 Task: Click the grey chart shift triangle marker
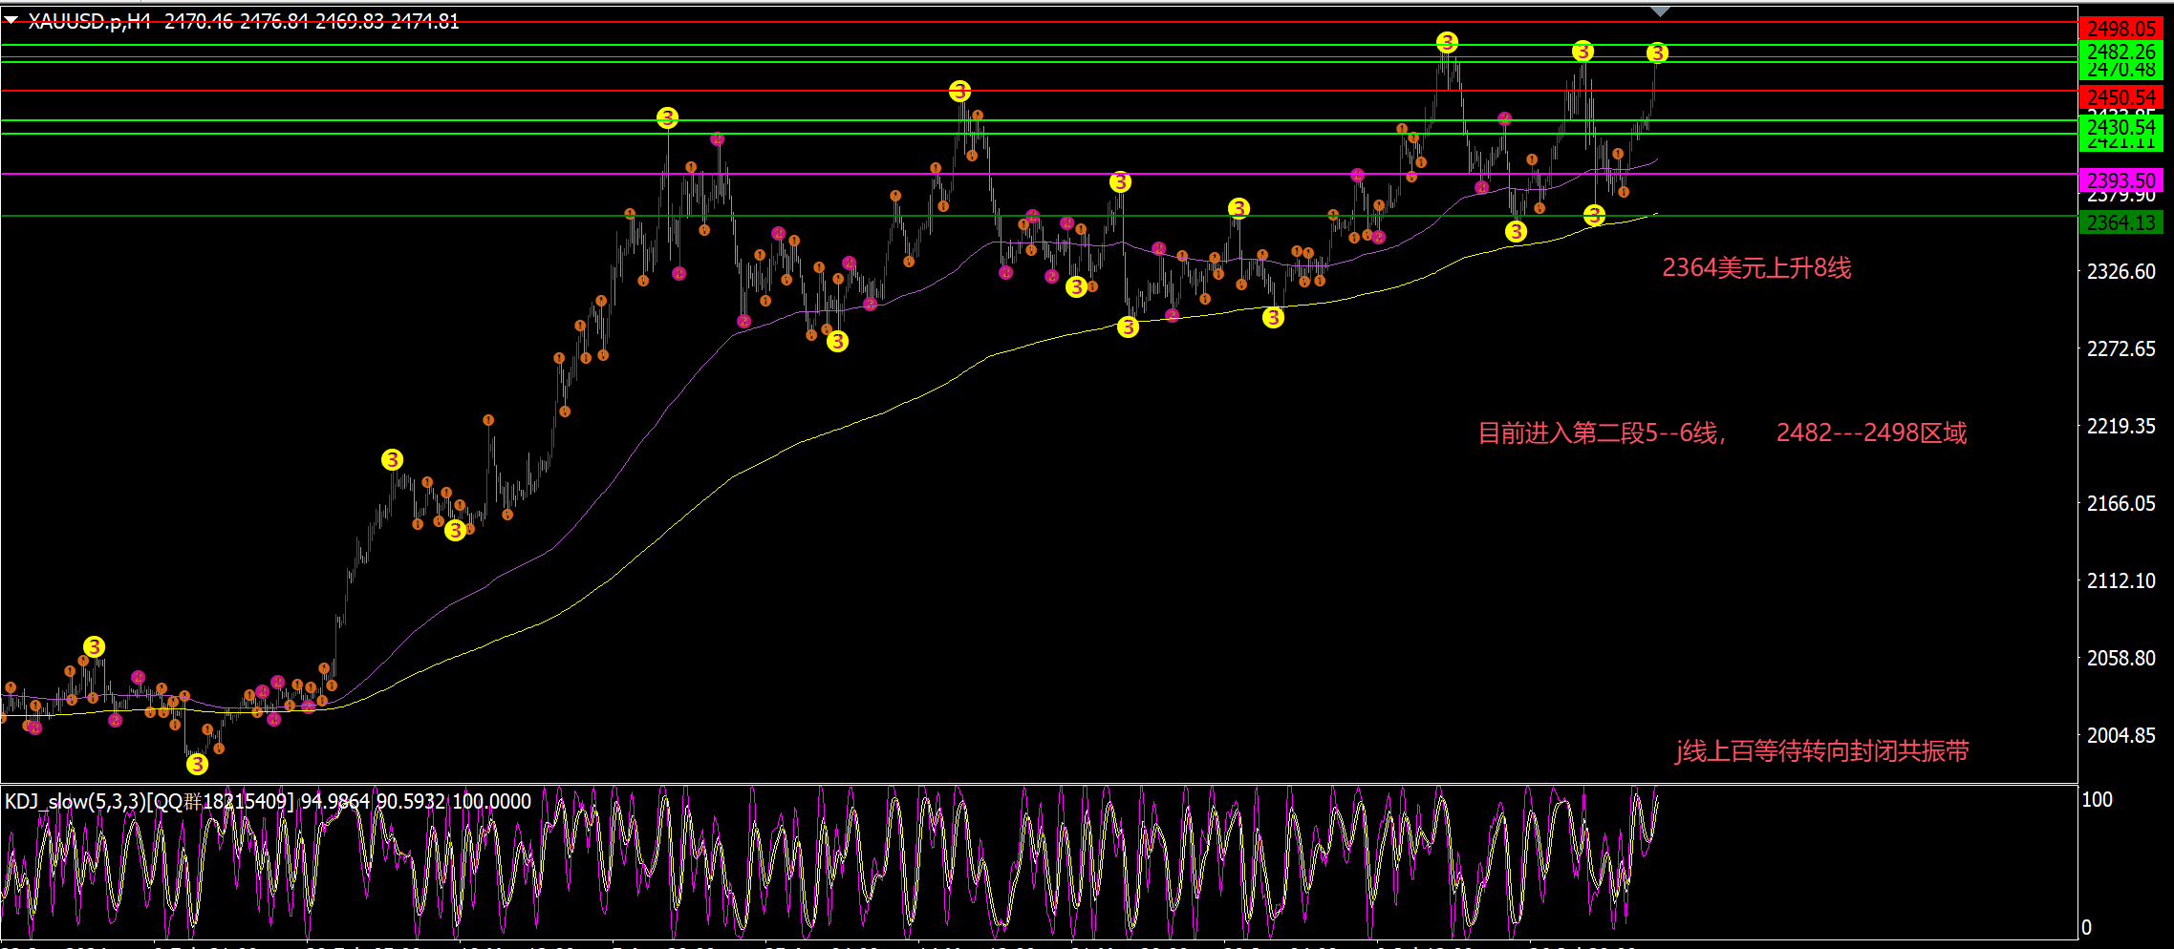1661,11
